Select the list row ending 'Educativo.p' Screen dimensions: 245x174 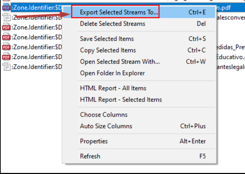click(x=230, y=57)
